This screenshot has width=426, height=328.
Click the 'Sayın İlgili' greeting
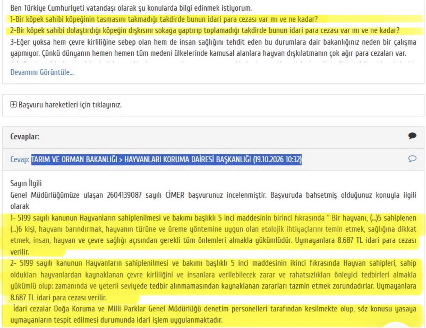tap(26, 184)
